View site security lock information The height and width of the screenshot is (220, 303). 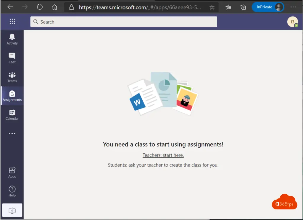[x=72, y=7]
